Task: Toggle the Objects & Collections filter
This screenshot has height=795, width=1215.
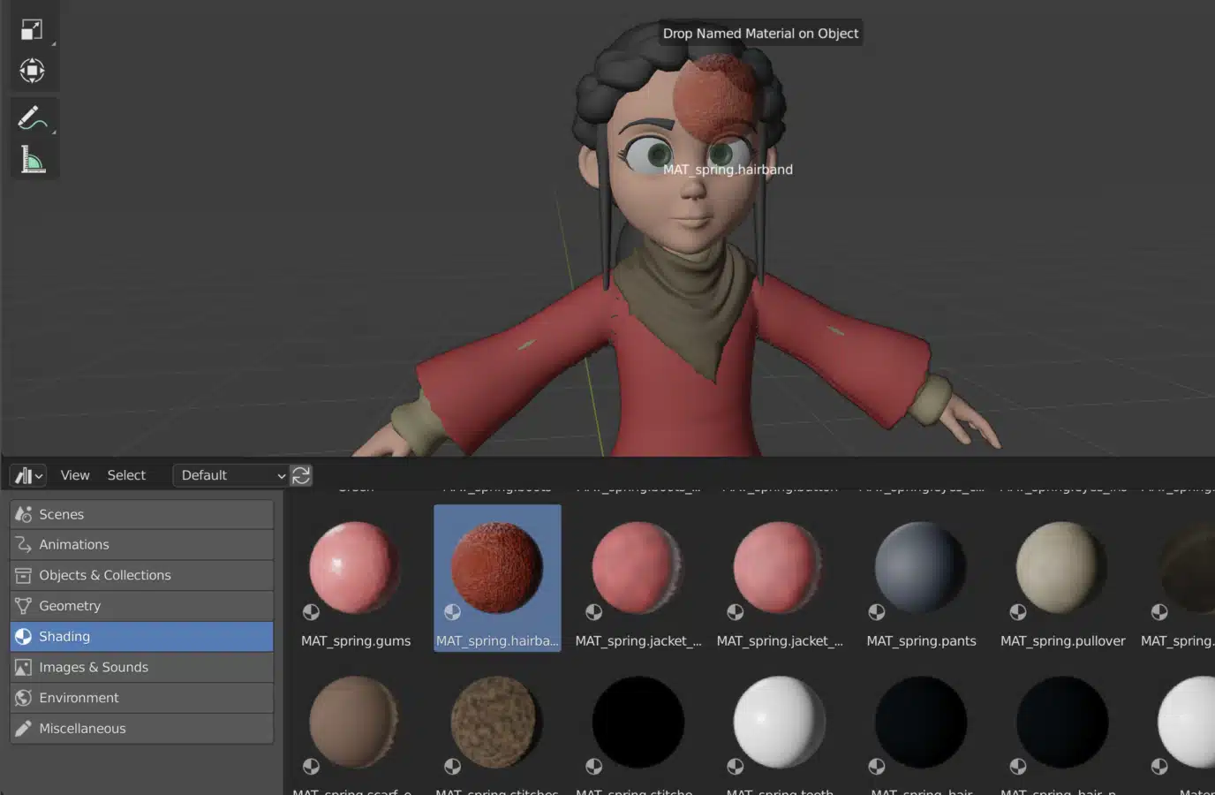Action: point(141,575)
